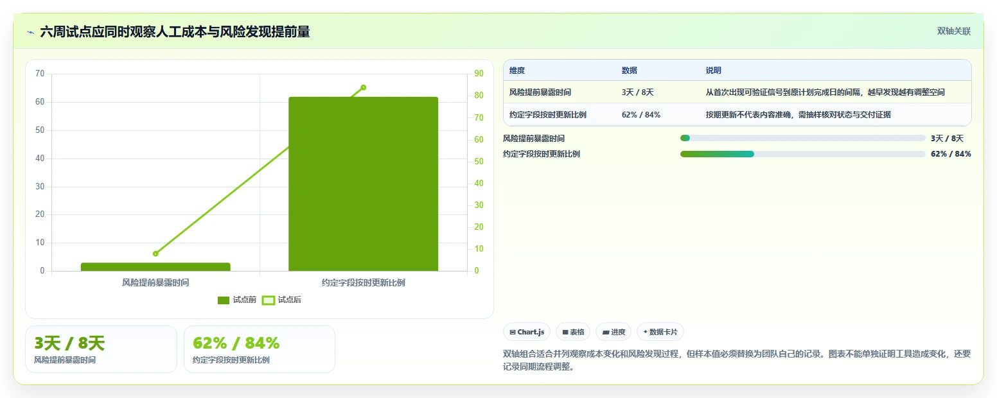Click the x-axis label 风险提前暴露时间

pos(155,282)
